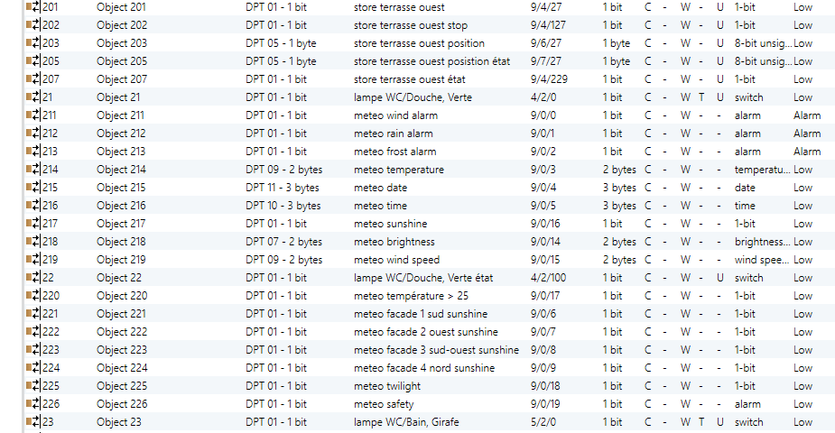Select the communication object icon for 21
Screen dimensions: 835x433
[x=33, y=97]
